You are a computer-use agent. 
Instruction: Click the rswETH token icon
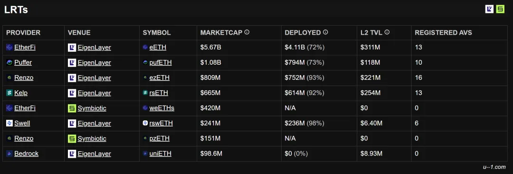[x=146, y=123]
